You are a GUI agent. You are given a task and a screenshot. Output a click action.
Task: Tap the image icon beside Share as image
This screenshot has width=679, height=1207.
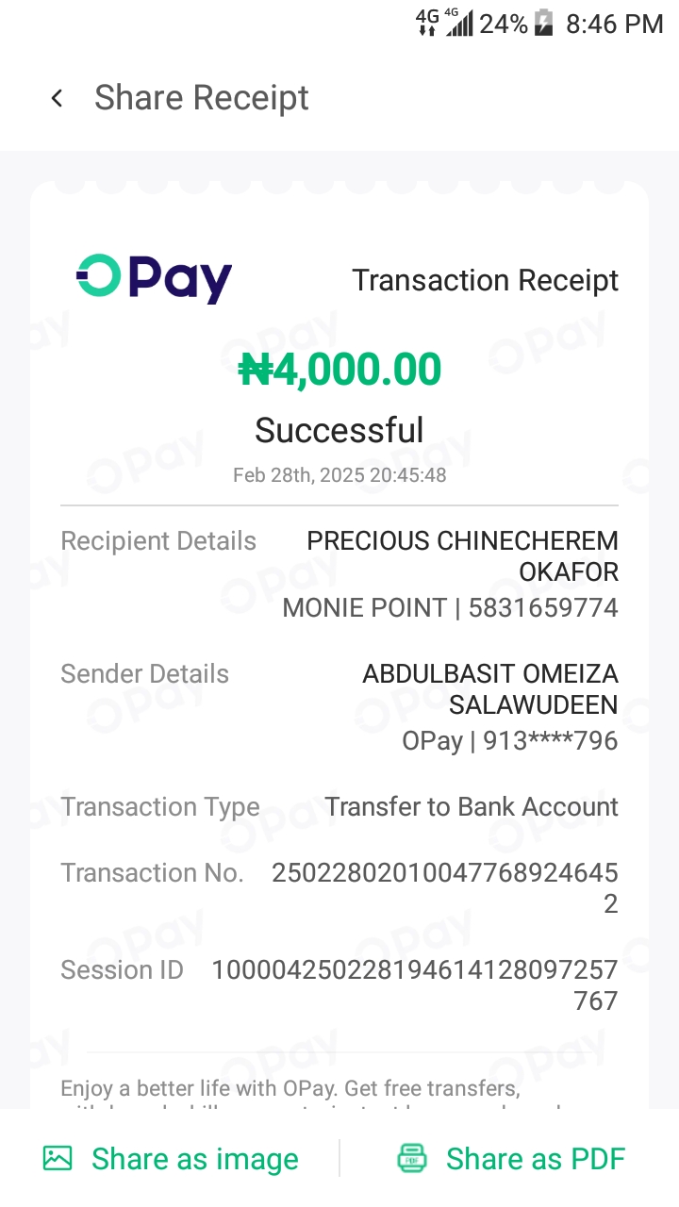click(x=58, y=1158)
